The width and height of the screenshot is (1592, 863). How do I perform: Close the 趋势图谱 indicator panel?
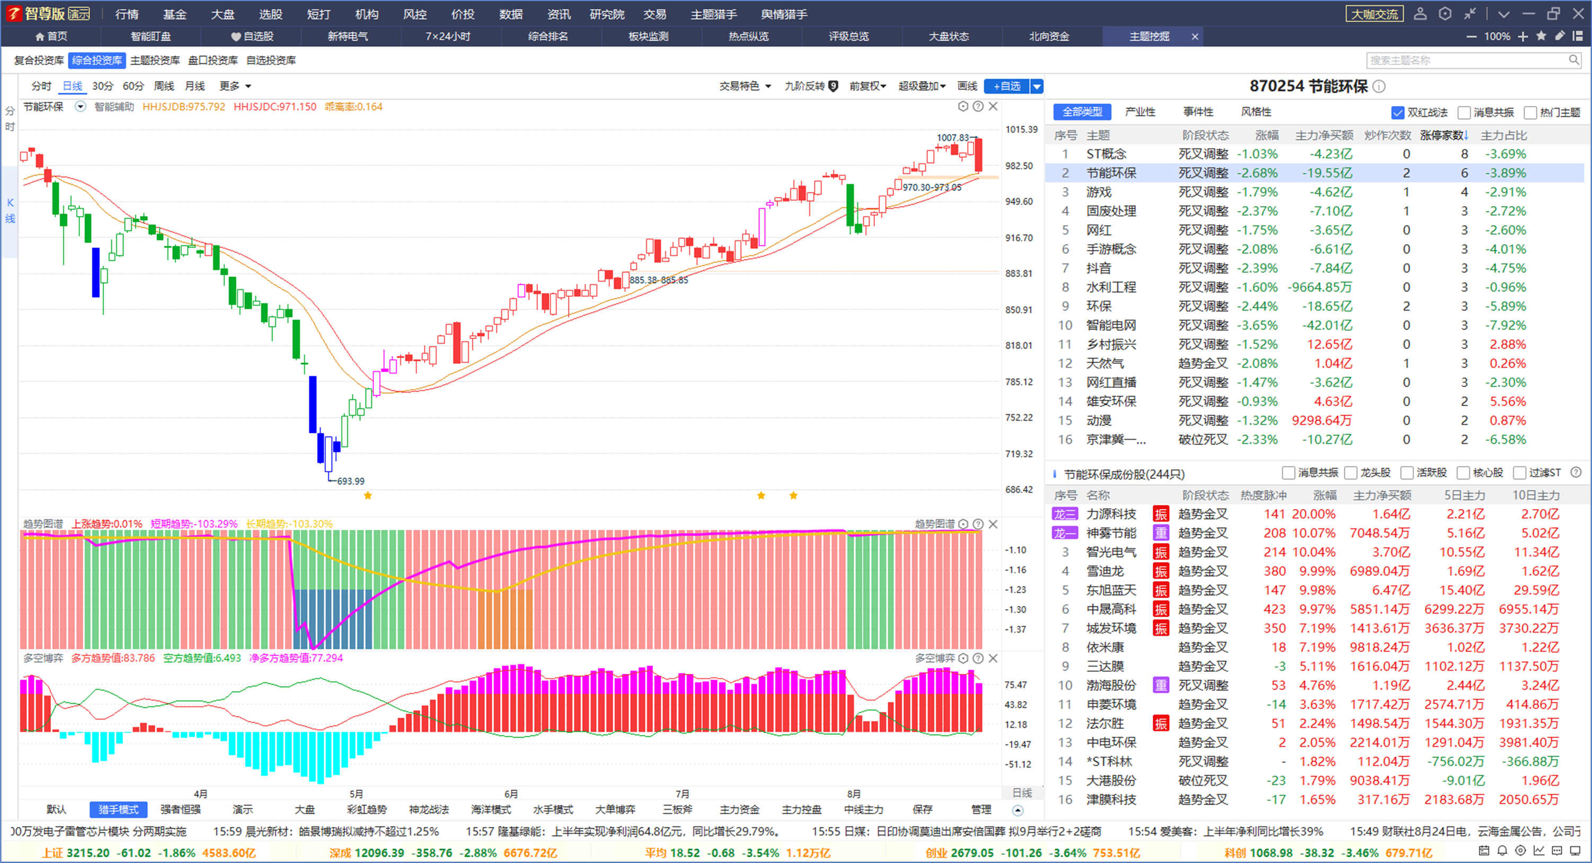993,524
